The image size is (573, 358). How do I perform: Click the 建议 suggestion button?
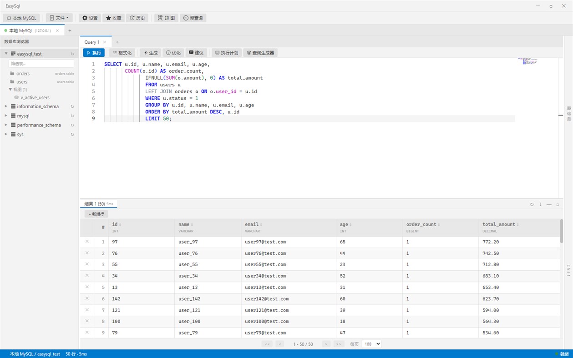point(196,53)
